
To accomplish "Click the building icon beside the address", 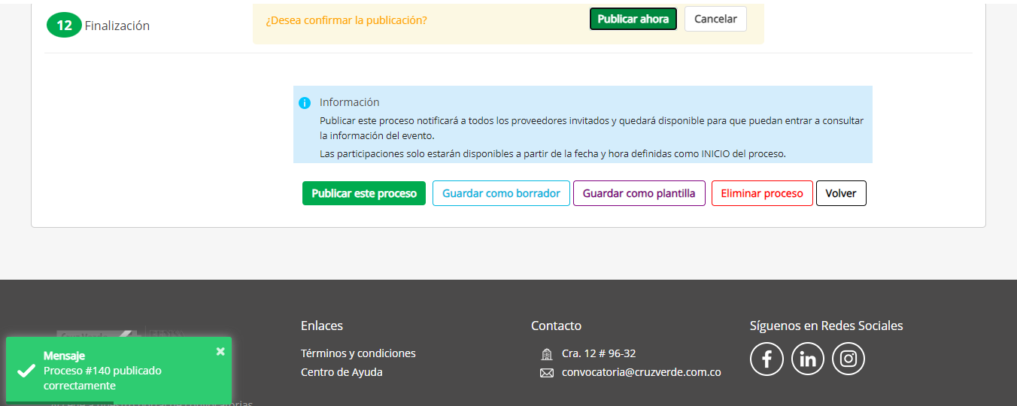I will pos(547,354).
